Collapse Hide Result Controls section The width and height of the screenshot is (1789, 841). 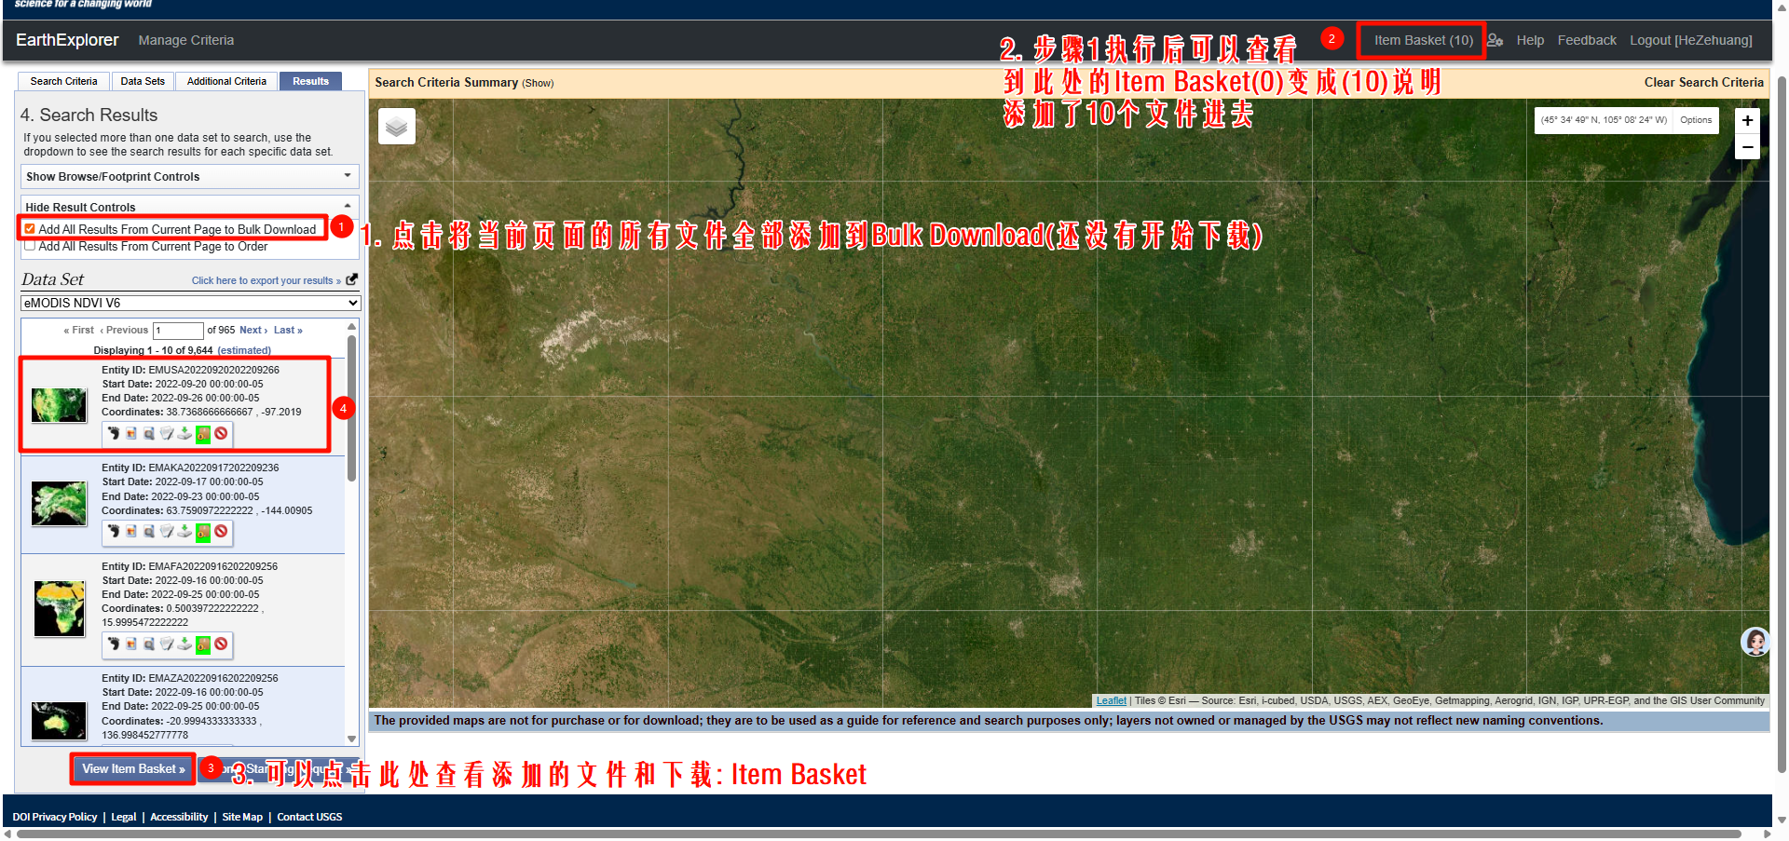[189, 207]
